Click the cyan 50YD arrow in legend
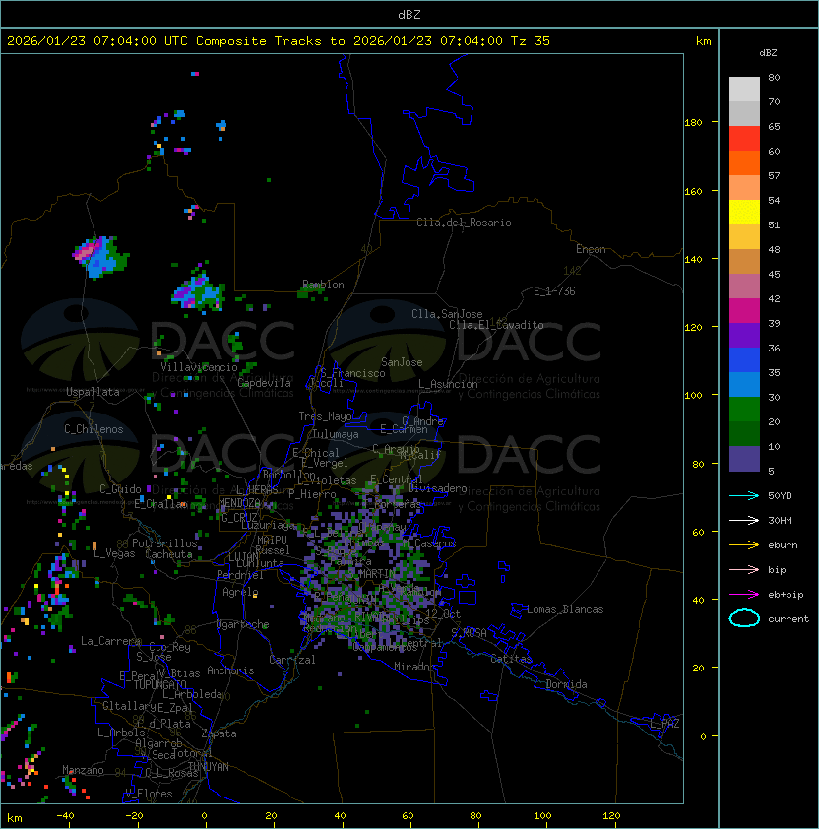 click(x=744, y=496)
